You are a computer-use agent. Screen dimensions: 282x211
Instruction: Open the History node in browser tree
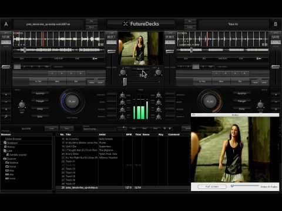tap(11, 147)
